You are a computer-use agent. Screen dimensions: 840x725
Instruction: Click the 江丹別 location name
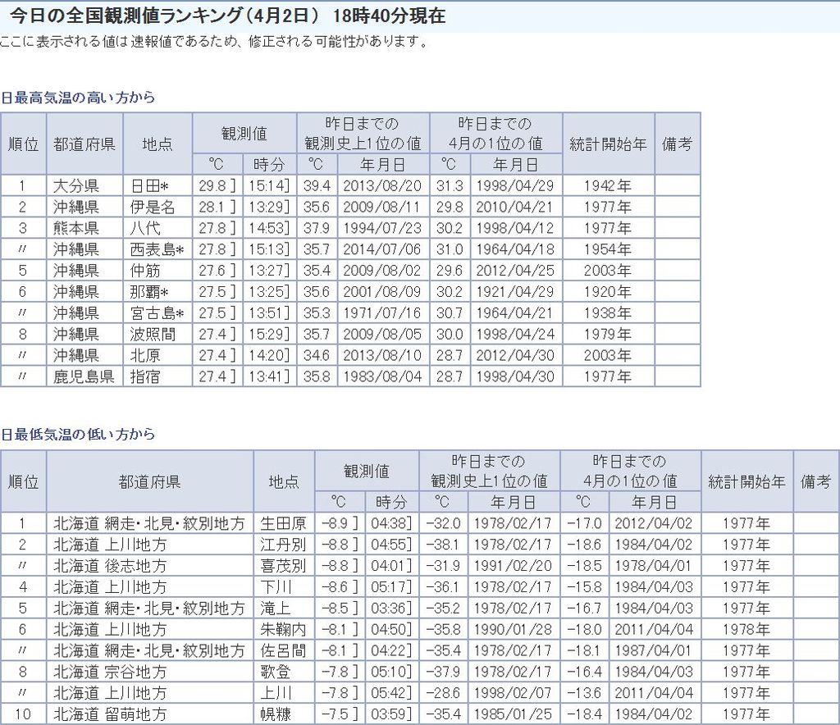(283, 545)
